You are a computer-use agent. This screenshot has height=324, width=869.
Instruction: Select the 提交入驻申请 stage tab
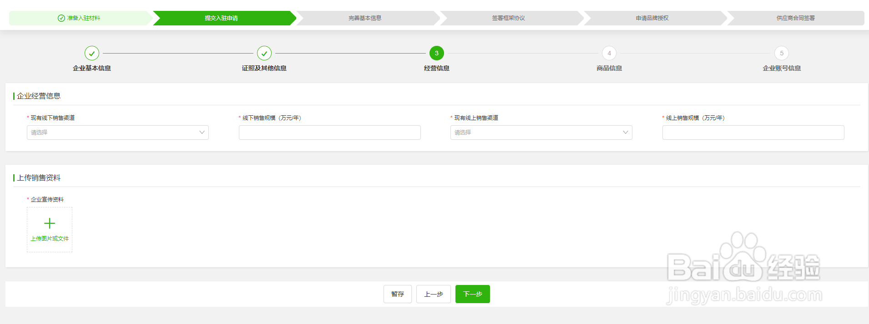[224, 18]
